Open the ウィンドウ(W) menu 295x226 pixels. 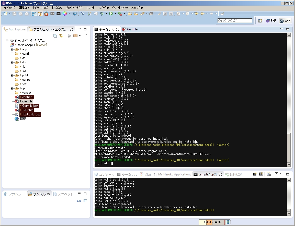point(120,8)
